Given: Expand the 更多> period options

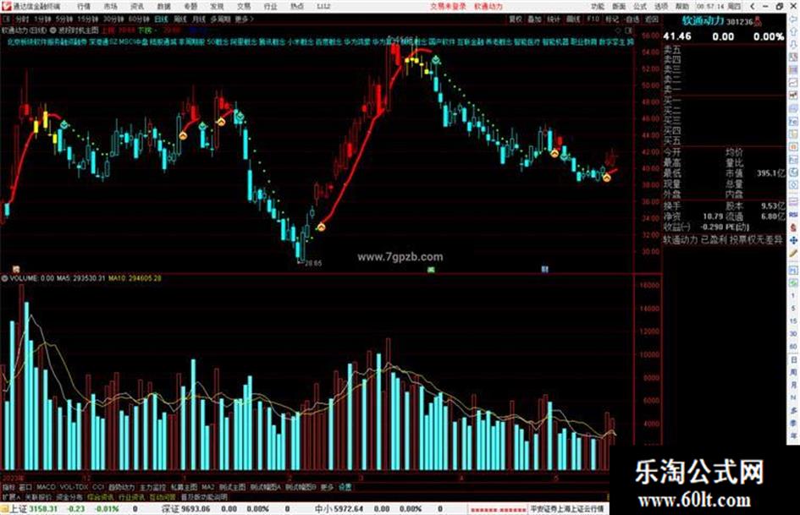Looking at the screenshot, I should (x=245, y=19).
